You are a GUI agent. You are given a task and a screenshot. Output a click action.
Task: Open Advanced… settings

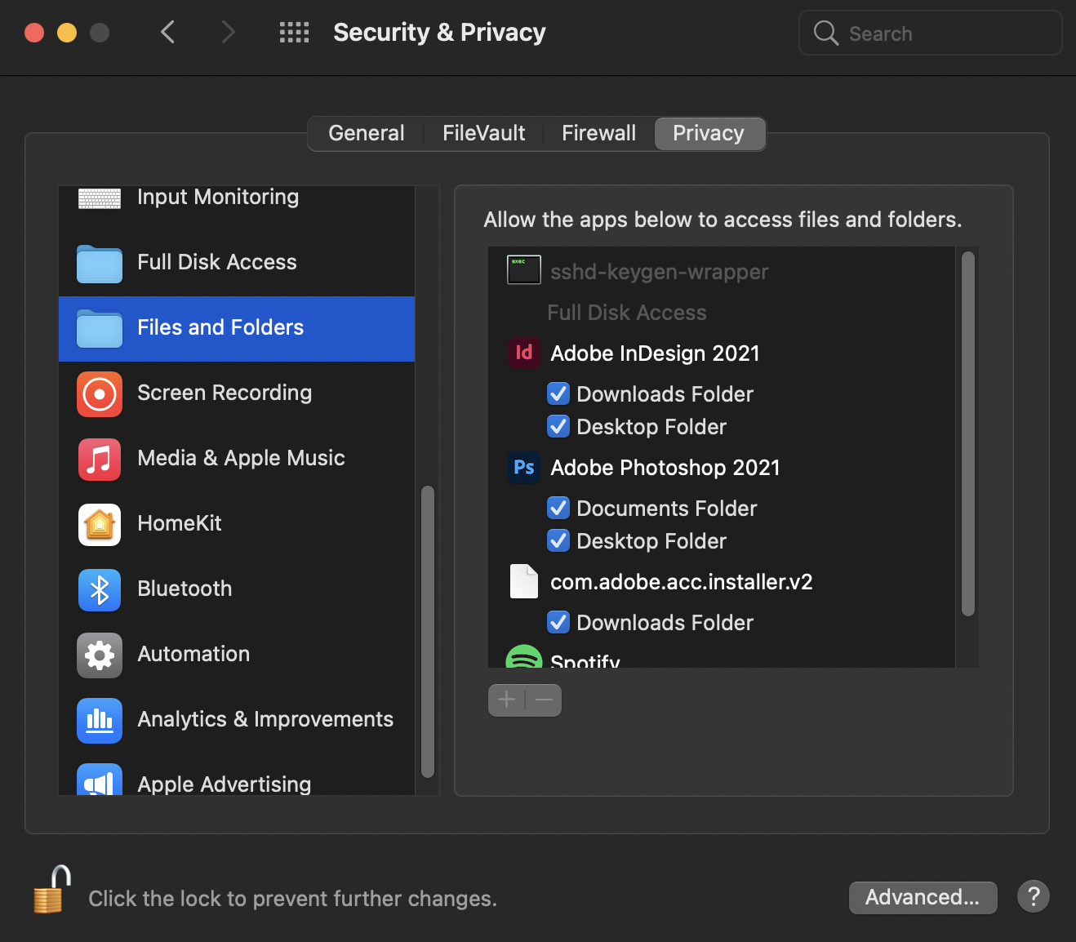click(x=923, y=897)
